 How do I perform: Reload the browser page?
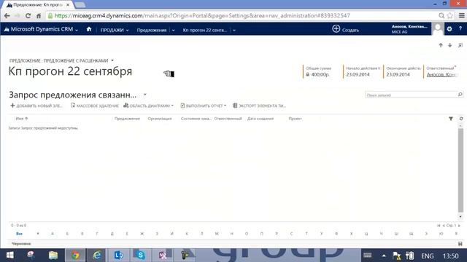pyautogui.click(x=28, y=16)
